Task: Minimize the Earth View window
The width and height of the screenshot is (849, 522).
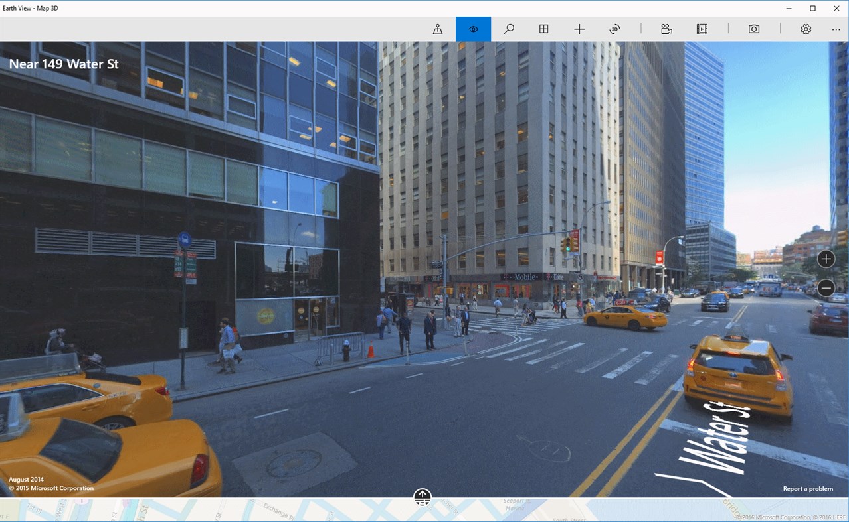Action: 788,8
